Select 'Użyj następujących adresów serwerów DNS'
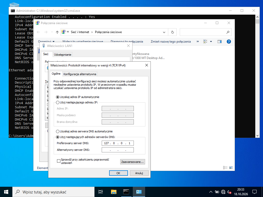Screen dimensions: 263x197 click(x=58, y=137)
